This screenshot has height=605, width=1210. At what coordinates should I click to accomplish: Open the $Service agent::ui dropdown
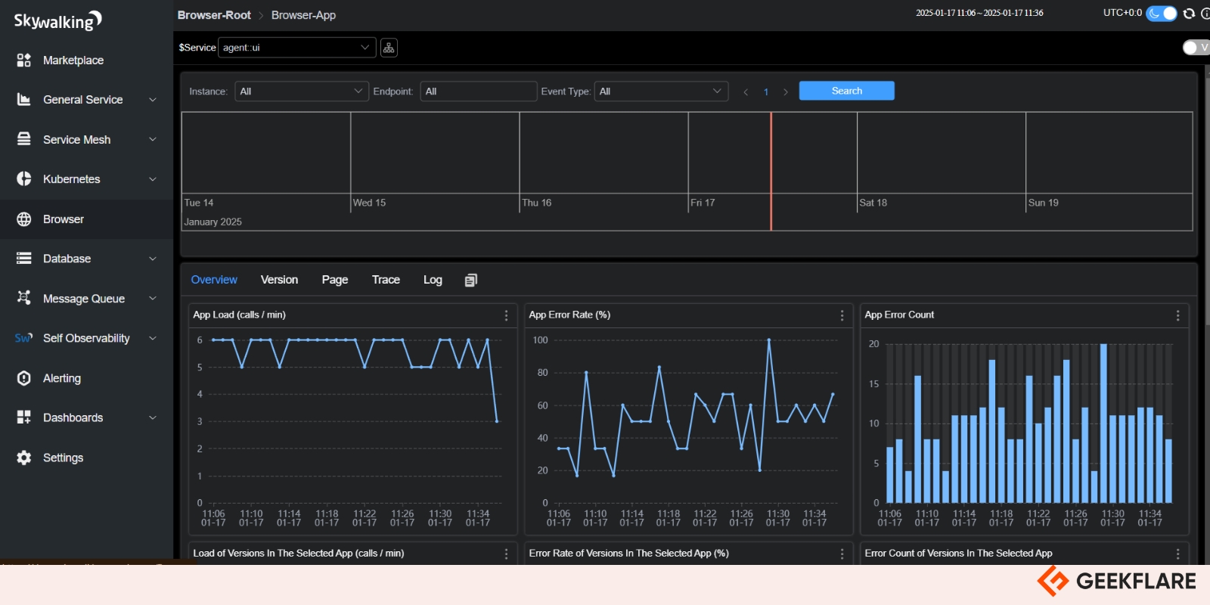point(296,48)
